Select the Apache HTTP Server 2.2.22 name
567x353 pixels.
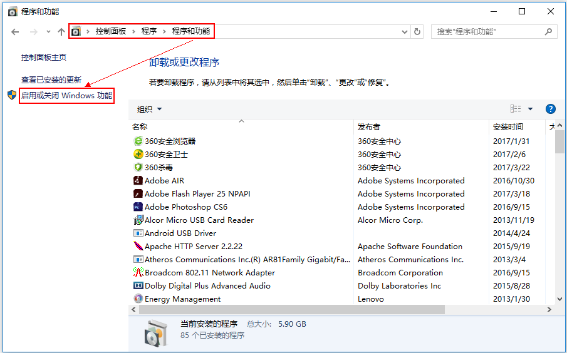coord(194,246)
